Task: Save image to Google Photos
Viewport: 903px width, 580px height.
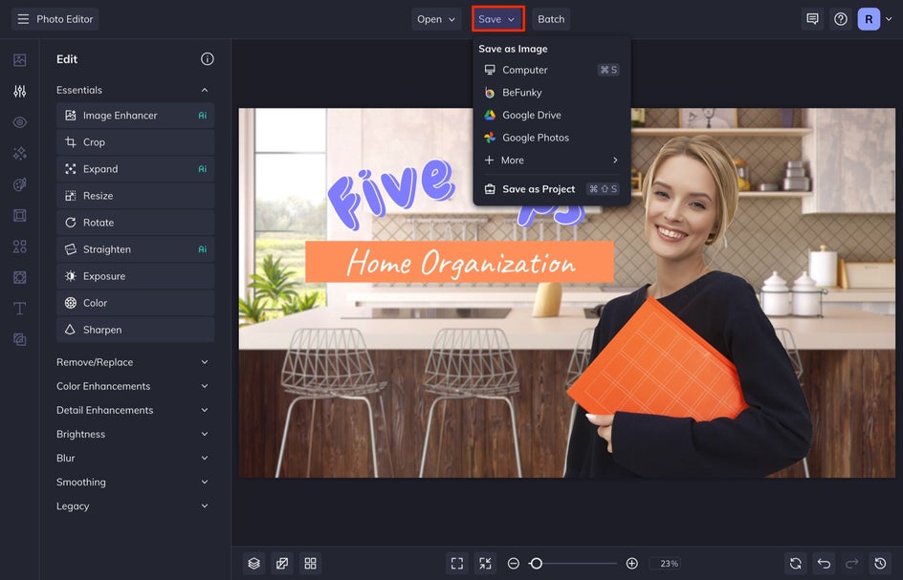Action: click(x=552, y=138)
